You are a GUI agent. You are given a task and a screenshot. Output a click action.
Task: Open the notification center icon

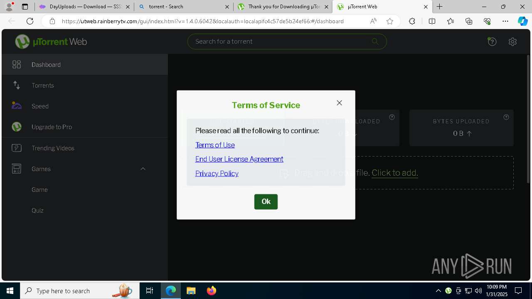518,291
